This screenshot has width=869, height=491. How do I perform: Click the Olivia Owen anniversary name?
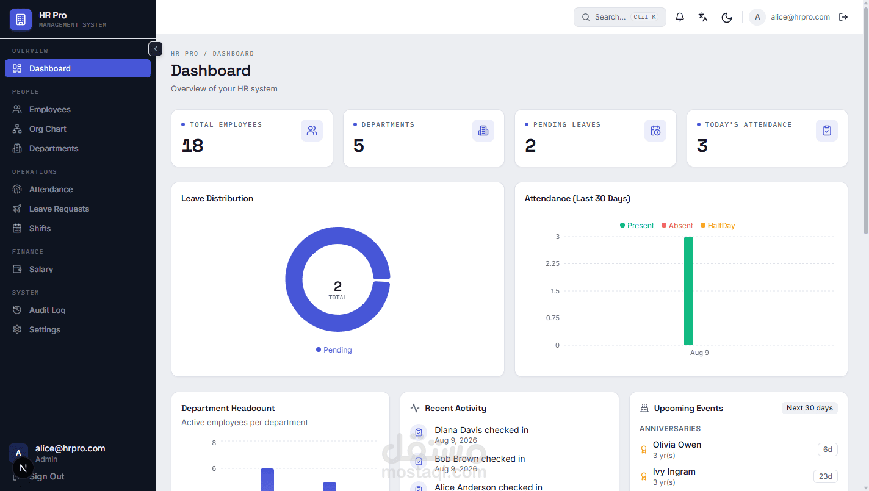(677, 445)
